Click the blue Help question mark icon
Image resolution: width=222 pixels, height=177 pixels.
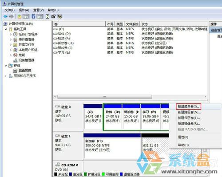(x=34, y=16)
